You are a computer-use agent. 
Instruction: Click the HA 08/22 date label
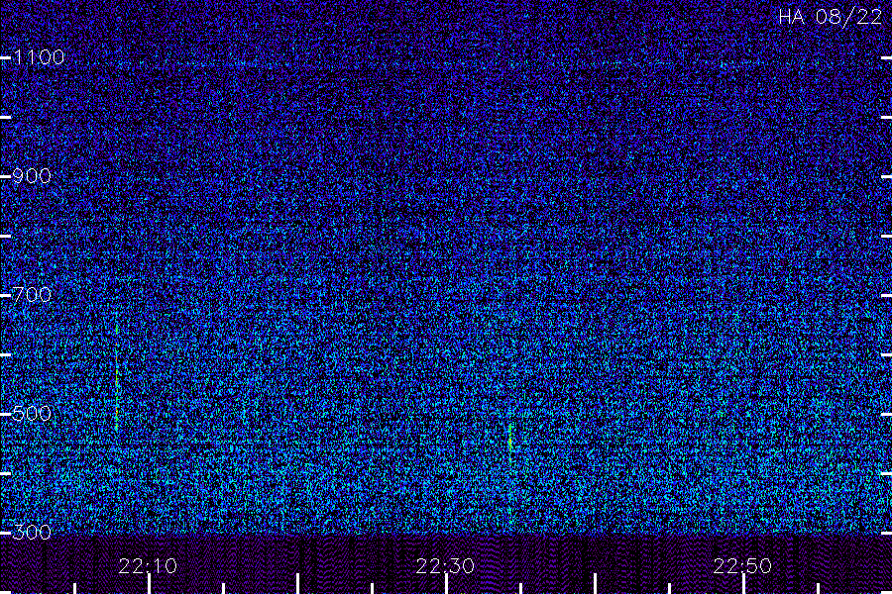pyautogui.click(x=831, y=17)
